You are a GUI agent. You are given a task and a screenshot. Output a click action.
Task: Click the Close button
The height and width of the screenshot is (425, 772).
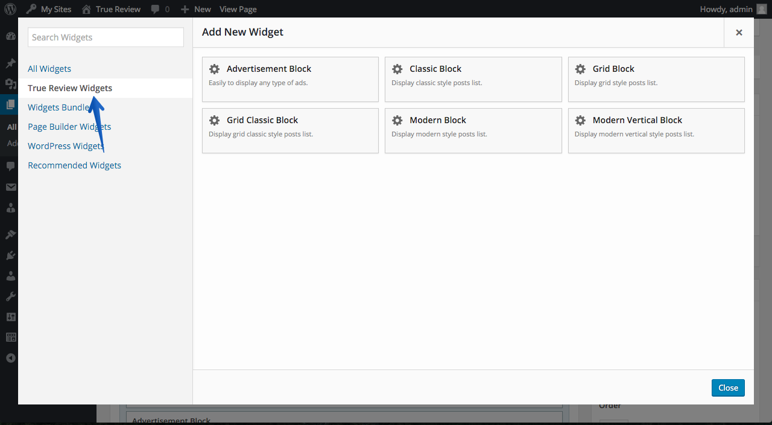coord(728,388)
